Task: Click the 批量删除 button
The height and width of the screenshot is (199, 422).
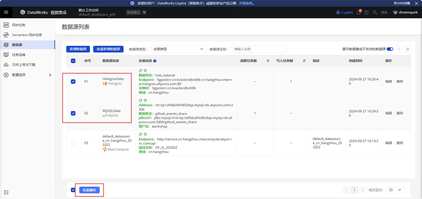Action: point(89,190)
